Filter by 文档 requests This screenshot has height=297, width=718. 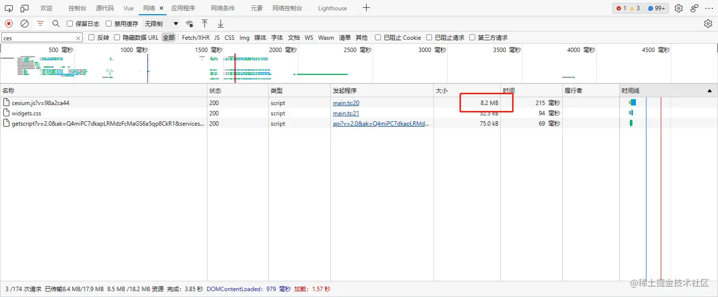[x=294, y=37]
